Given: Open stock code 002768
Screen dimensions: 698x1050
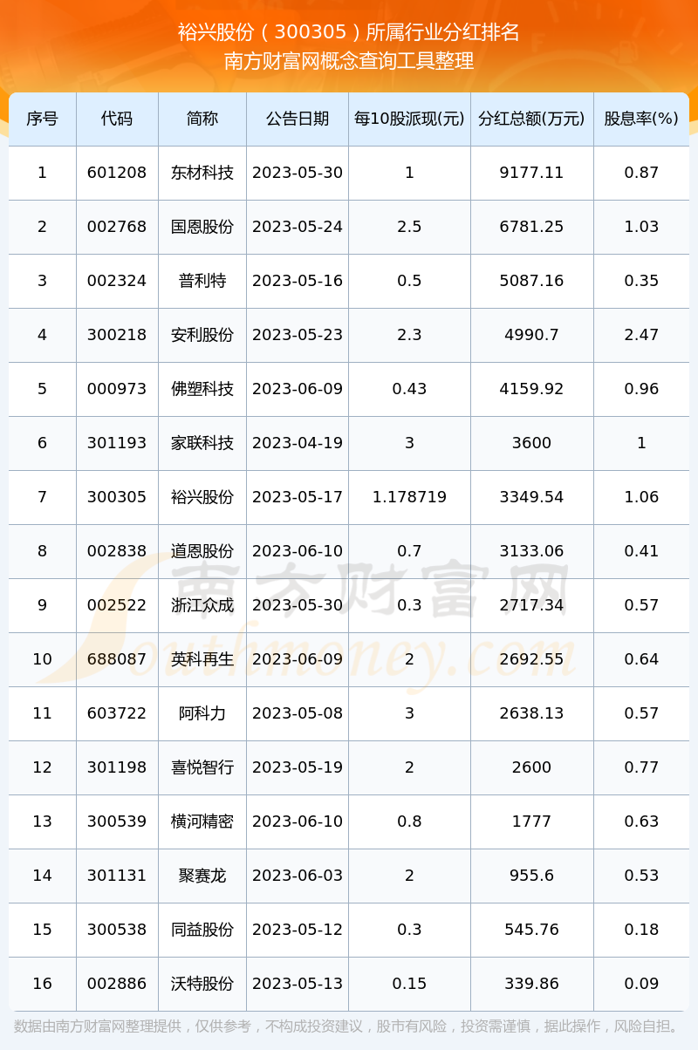Looking at the screenshot, I should coord(117,227).
